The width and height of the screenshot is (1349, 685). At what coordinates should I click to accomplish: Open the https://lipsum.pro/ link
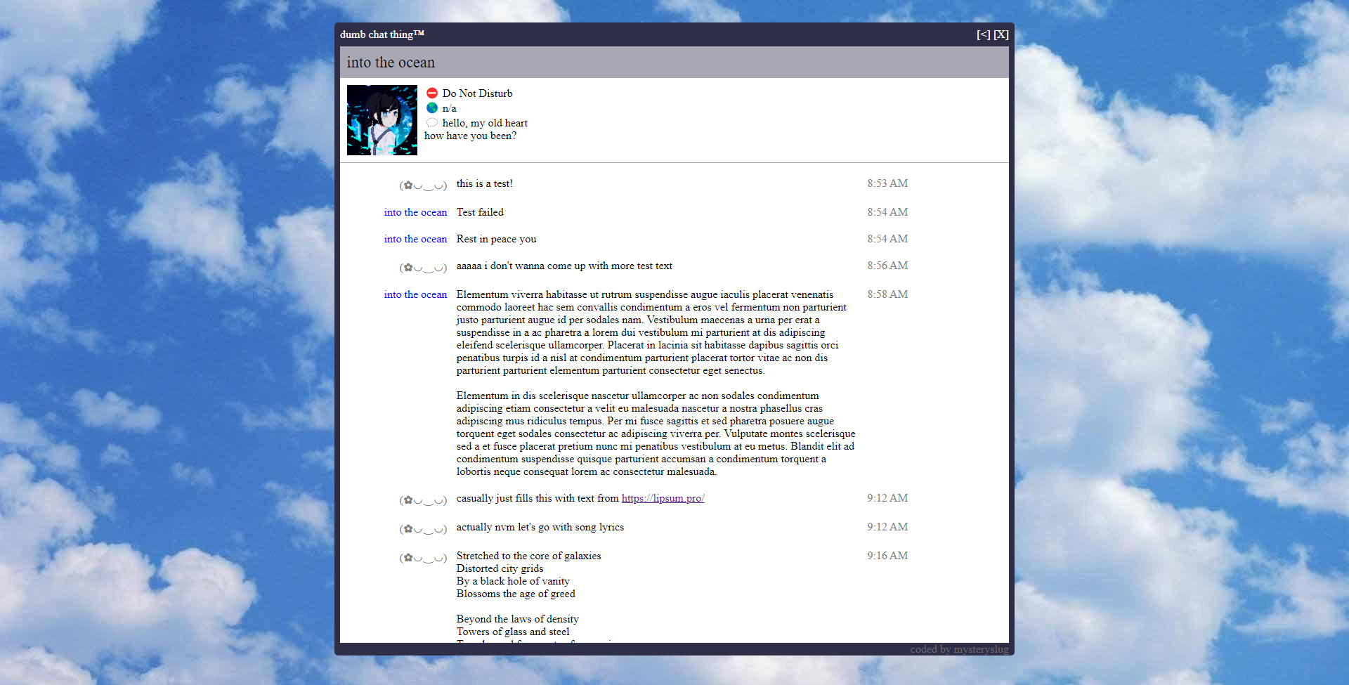[x=663, y=498]
